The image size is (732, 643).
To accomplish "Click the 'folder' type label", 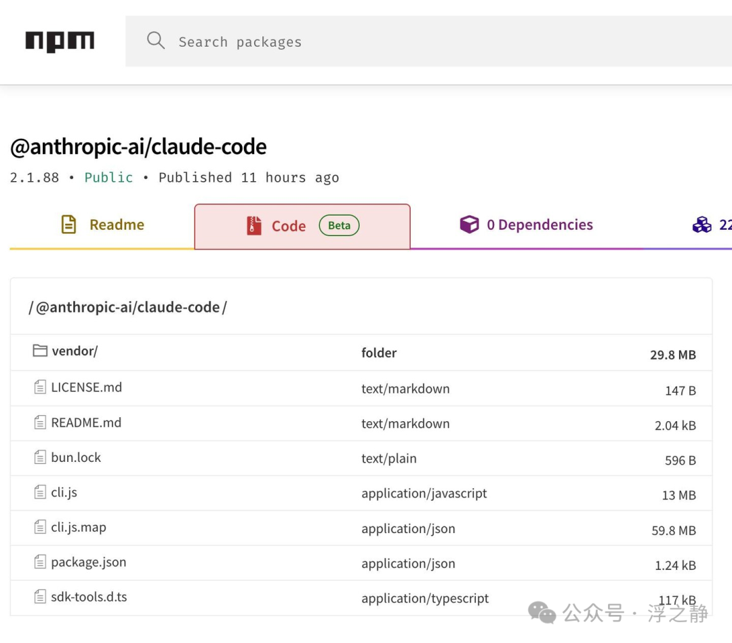I will coord(379,353).
